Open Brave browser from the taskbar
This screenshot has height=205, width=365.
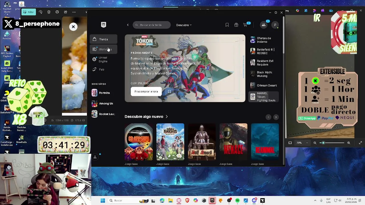point(187,200)
